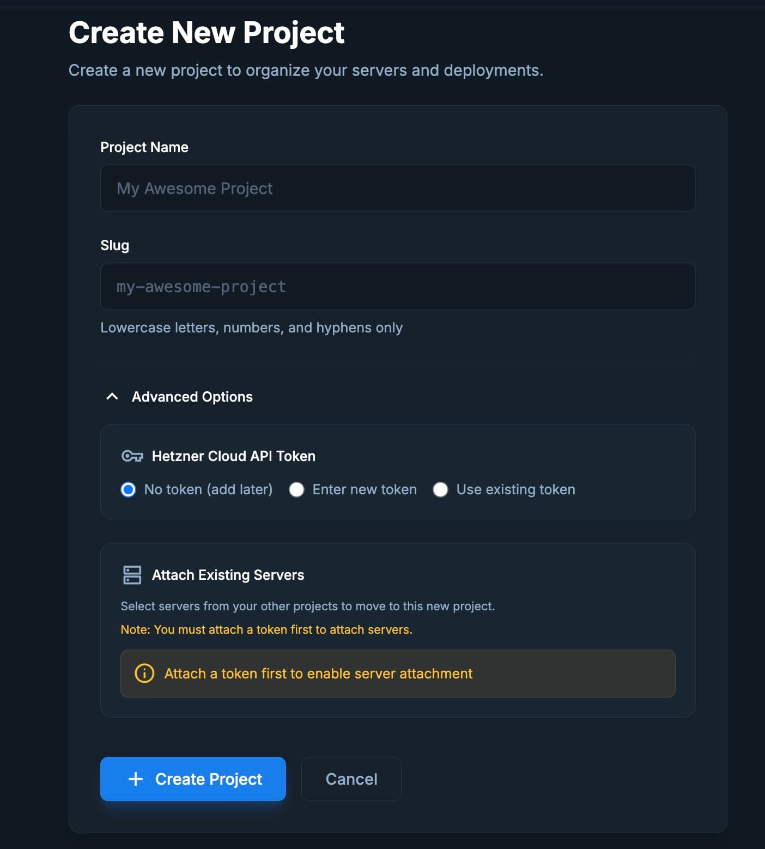Click the yellow attach-a-token warning banner
Image resolution: width=765 pixels, height=849 pixels.
click(x=398, y=674)
